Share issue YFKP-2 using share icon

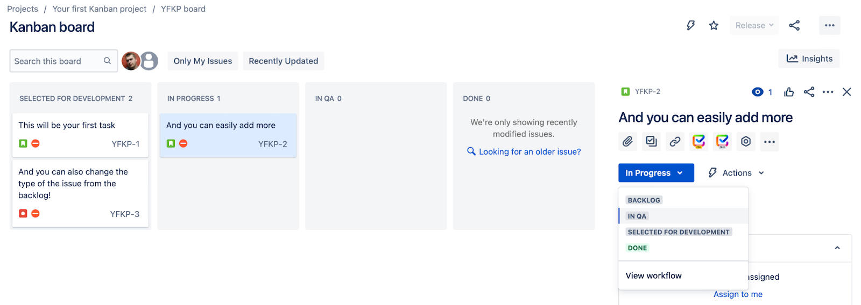click(x=809, y=92)
